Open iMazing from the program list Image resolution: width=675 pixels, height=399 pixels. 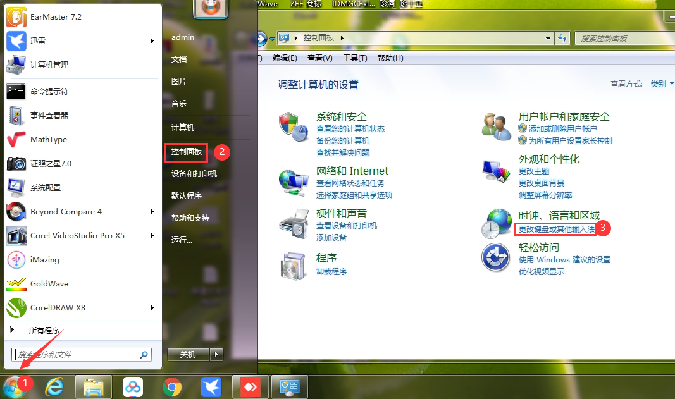tap(16, 259)
